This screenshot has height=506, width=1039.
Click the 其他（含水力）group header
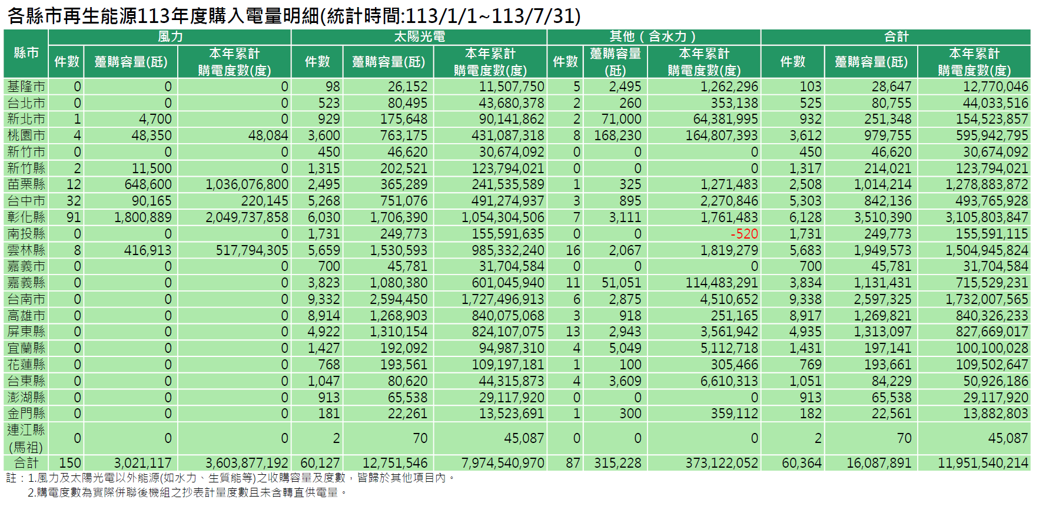coord(653,37)
